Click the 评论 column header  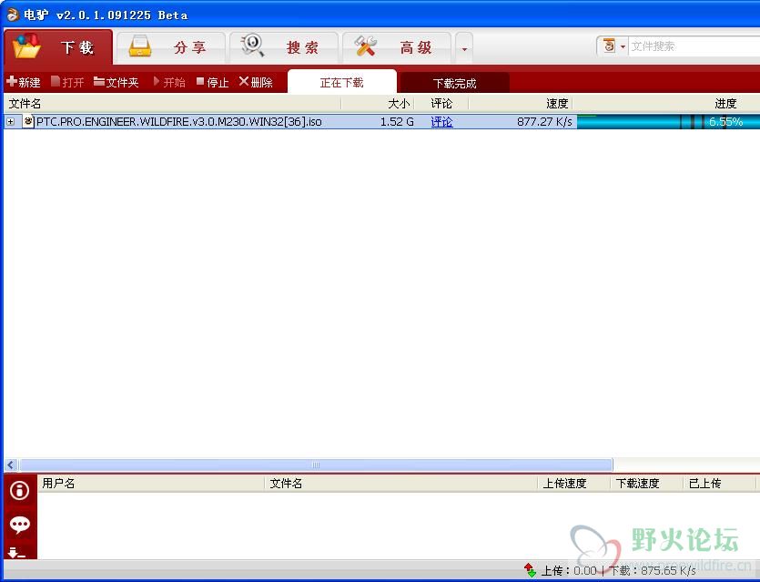click(x=441, y=103)
